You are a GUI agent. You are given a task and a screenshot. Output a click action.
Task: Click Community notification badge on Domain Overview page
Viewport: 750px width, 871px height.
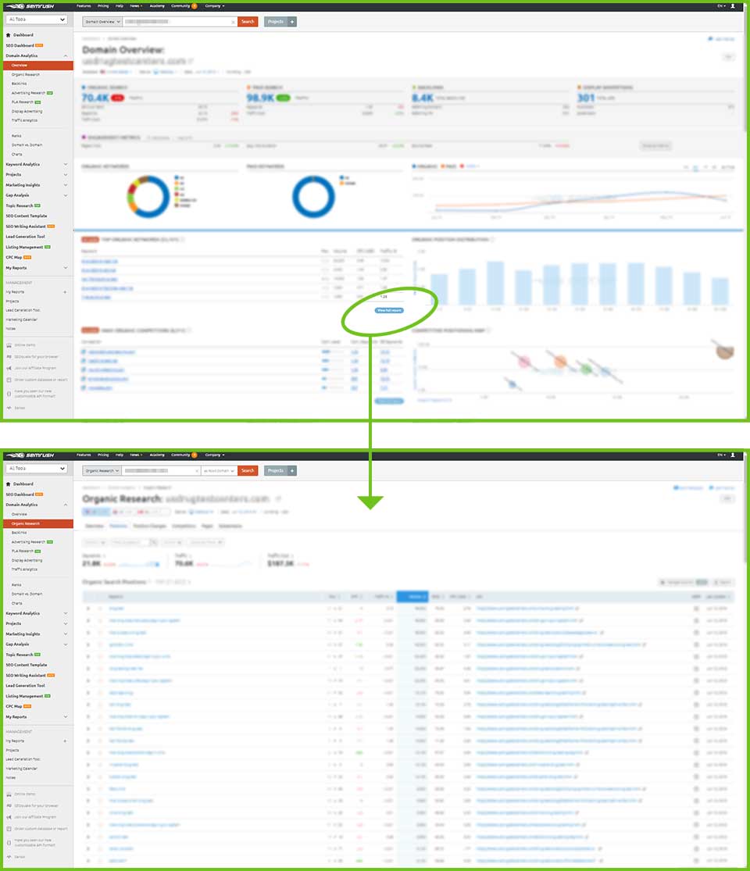click(195, 6)
